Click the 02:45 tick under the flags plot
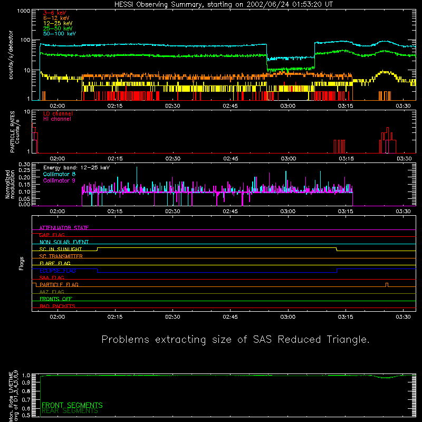 click(x=230, y=317)
